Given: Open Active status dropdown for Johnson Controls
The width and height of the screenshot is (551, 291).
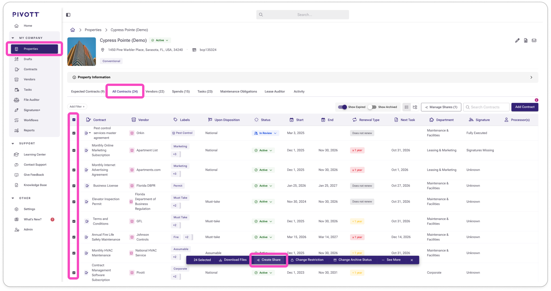Looking at the screenshot, I should (x=263, y=237).
